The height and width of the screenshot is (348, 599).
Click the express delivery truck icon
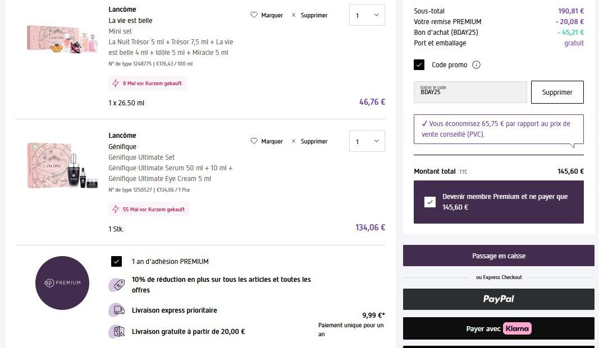(x=117, y=310)
